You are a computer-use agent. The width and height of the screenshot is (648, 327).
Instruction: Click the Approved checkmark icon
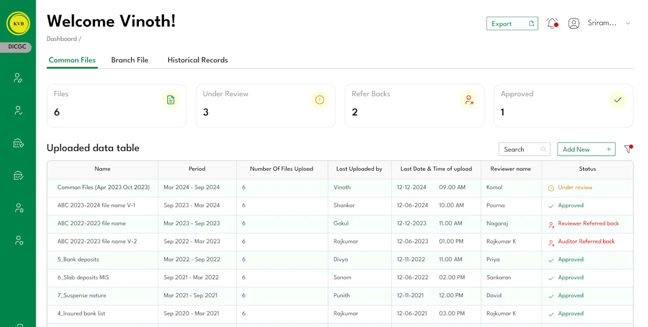618,99
